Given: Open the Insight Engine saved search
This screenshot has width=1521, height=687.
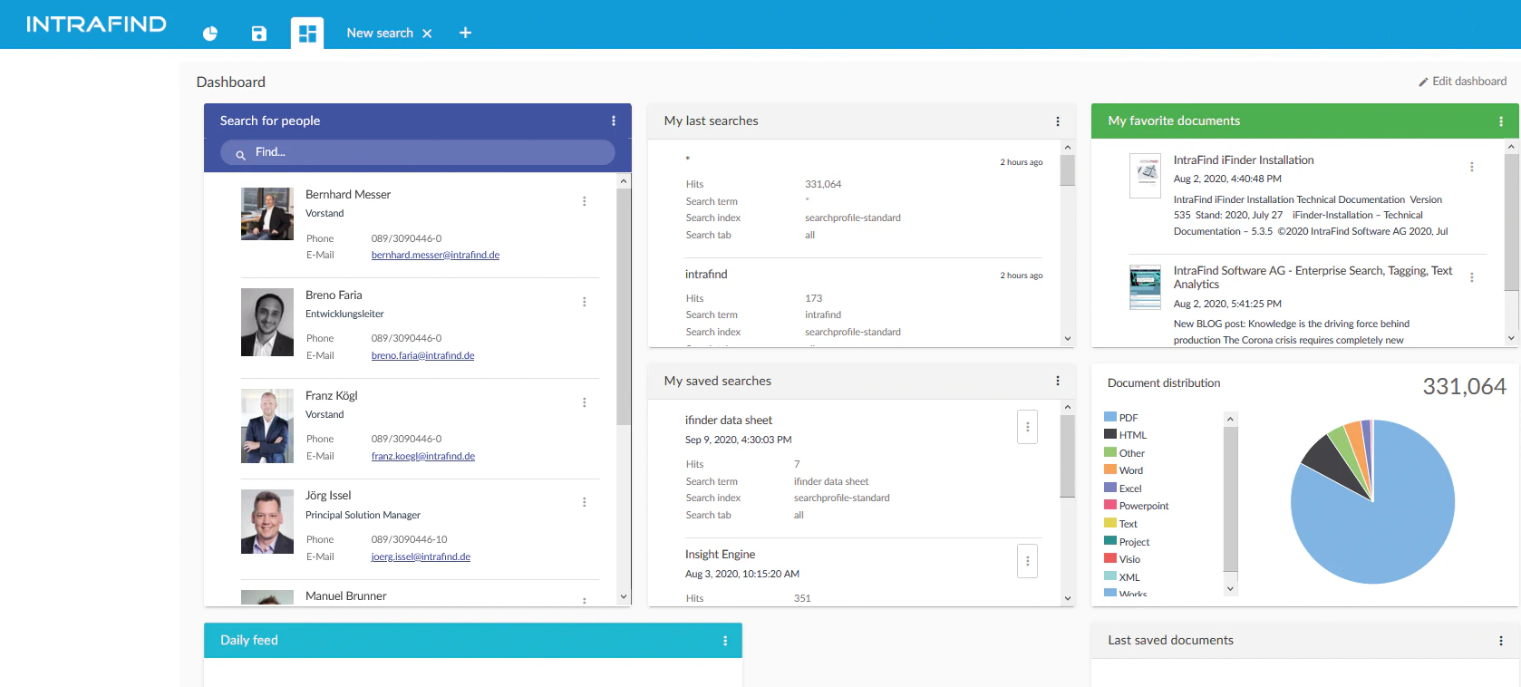Looking at the screenshot, I should (x=720, y=555).
